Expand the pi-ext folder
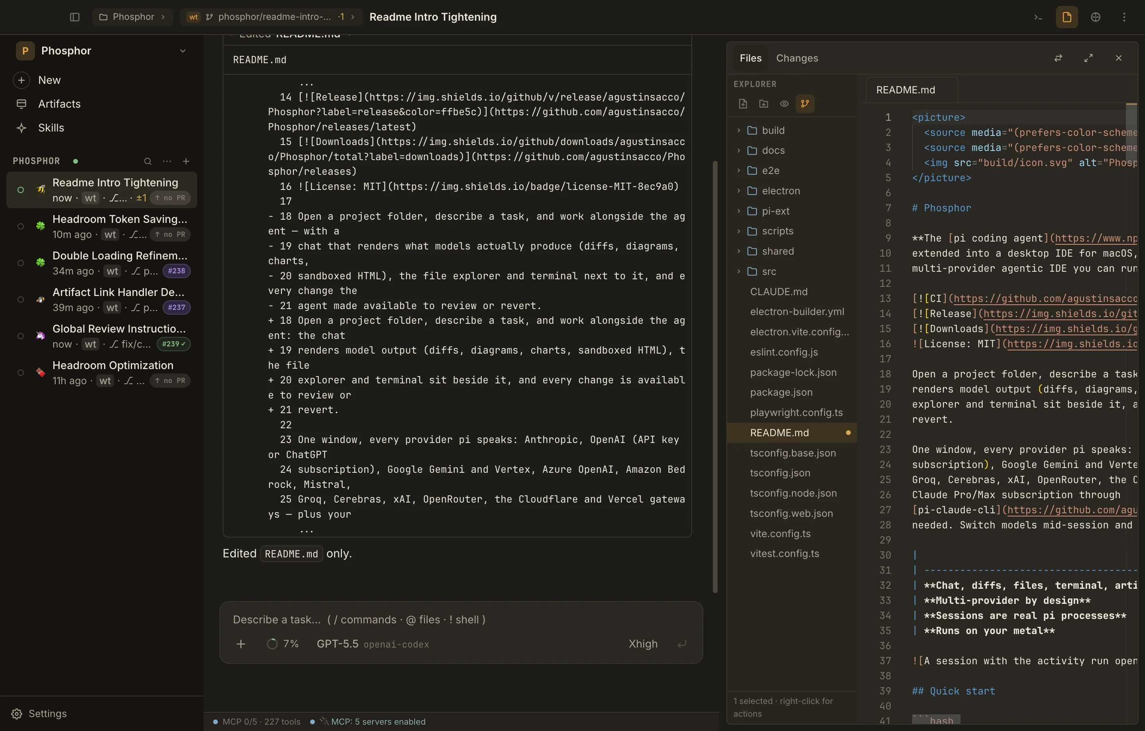This screenshot has height=731, width=1145. (x=792, y=211)
